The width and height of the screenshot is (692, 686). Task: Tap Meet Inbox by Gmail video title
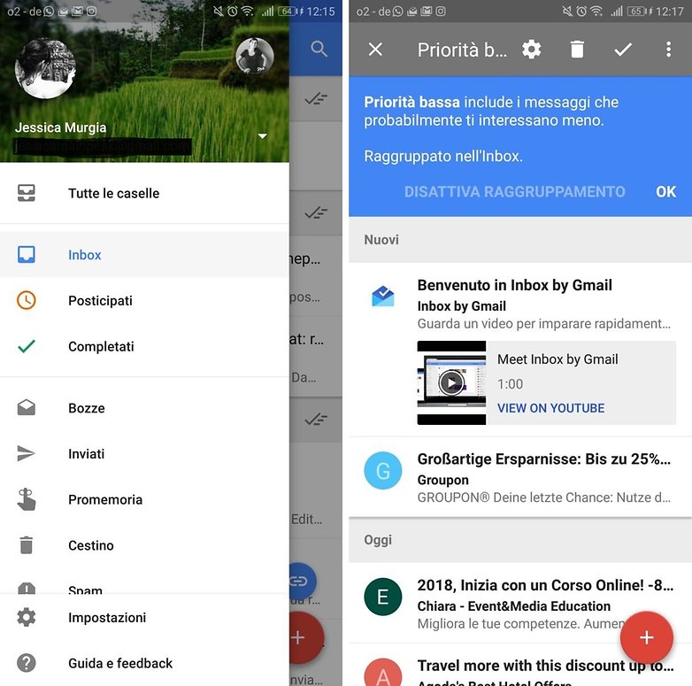[557, 359]
